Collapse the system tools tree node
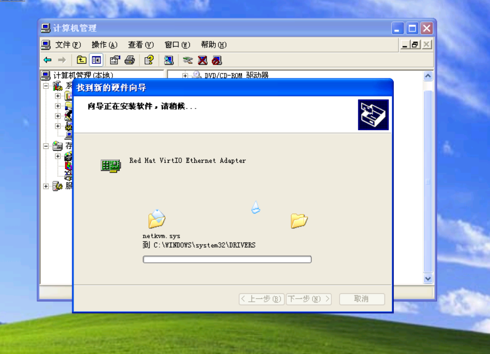The image size is (490, 354). pyautogui.click(x=46, y=86)
